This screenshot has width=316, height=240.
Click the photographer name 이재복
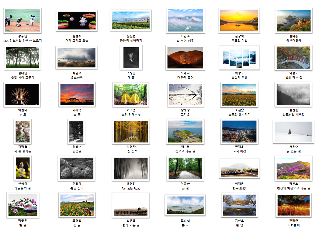(77, 110)
